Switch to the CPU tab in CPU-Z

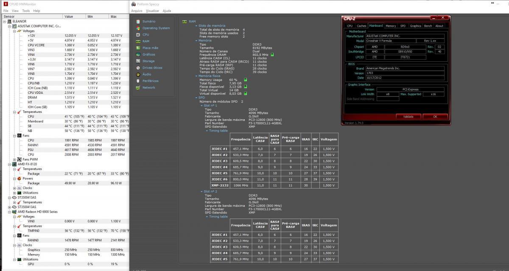350,26
